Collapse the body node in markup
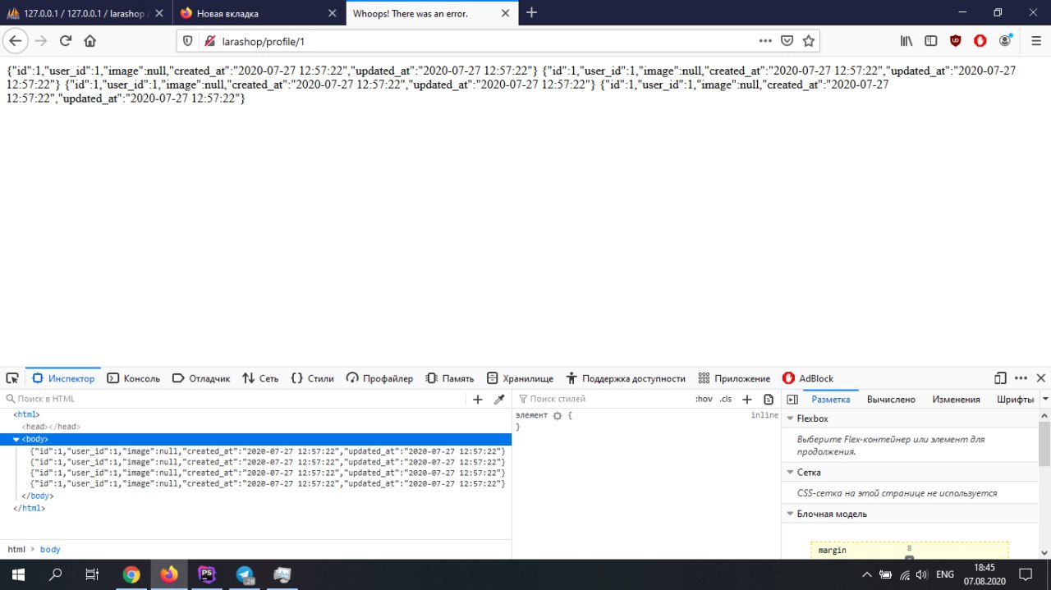The height and width of the screenshot is (590, 1051). tap(16, 440)
